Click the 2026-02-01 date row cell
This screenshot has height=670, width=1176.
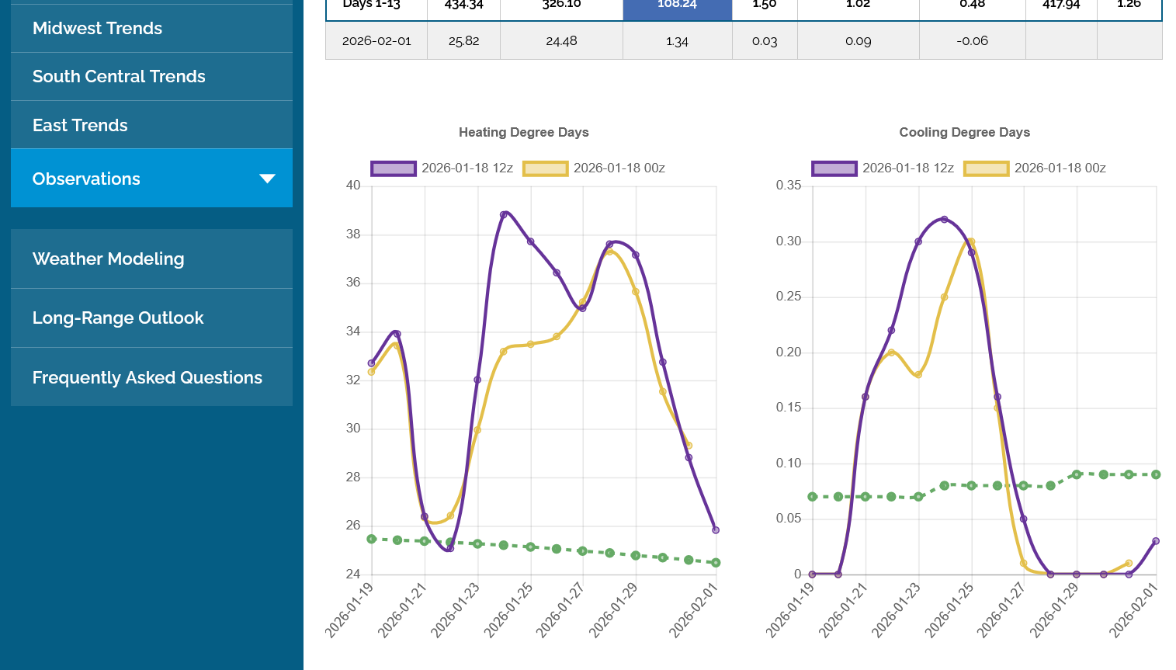point(376,41)
